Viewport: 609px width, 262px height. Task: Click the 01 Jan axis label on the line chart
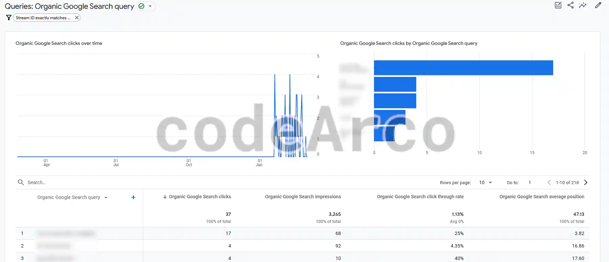click(259, 163)
